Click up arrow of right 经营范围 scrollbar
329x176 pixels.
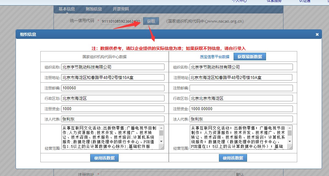(x=290, y=128)
